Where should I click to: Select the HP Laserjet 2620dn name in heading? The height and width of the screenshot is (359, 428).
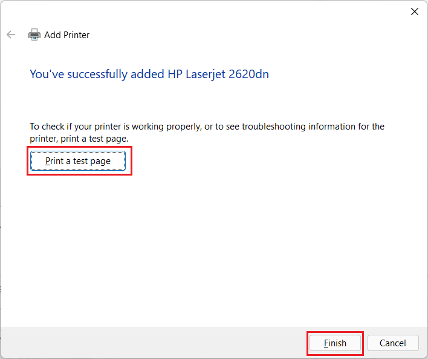click(x=218, y=74)
